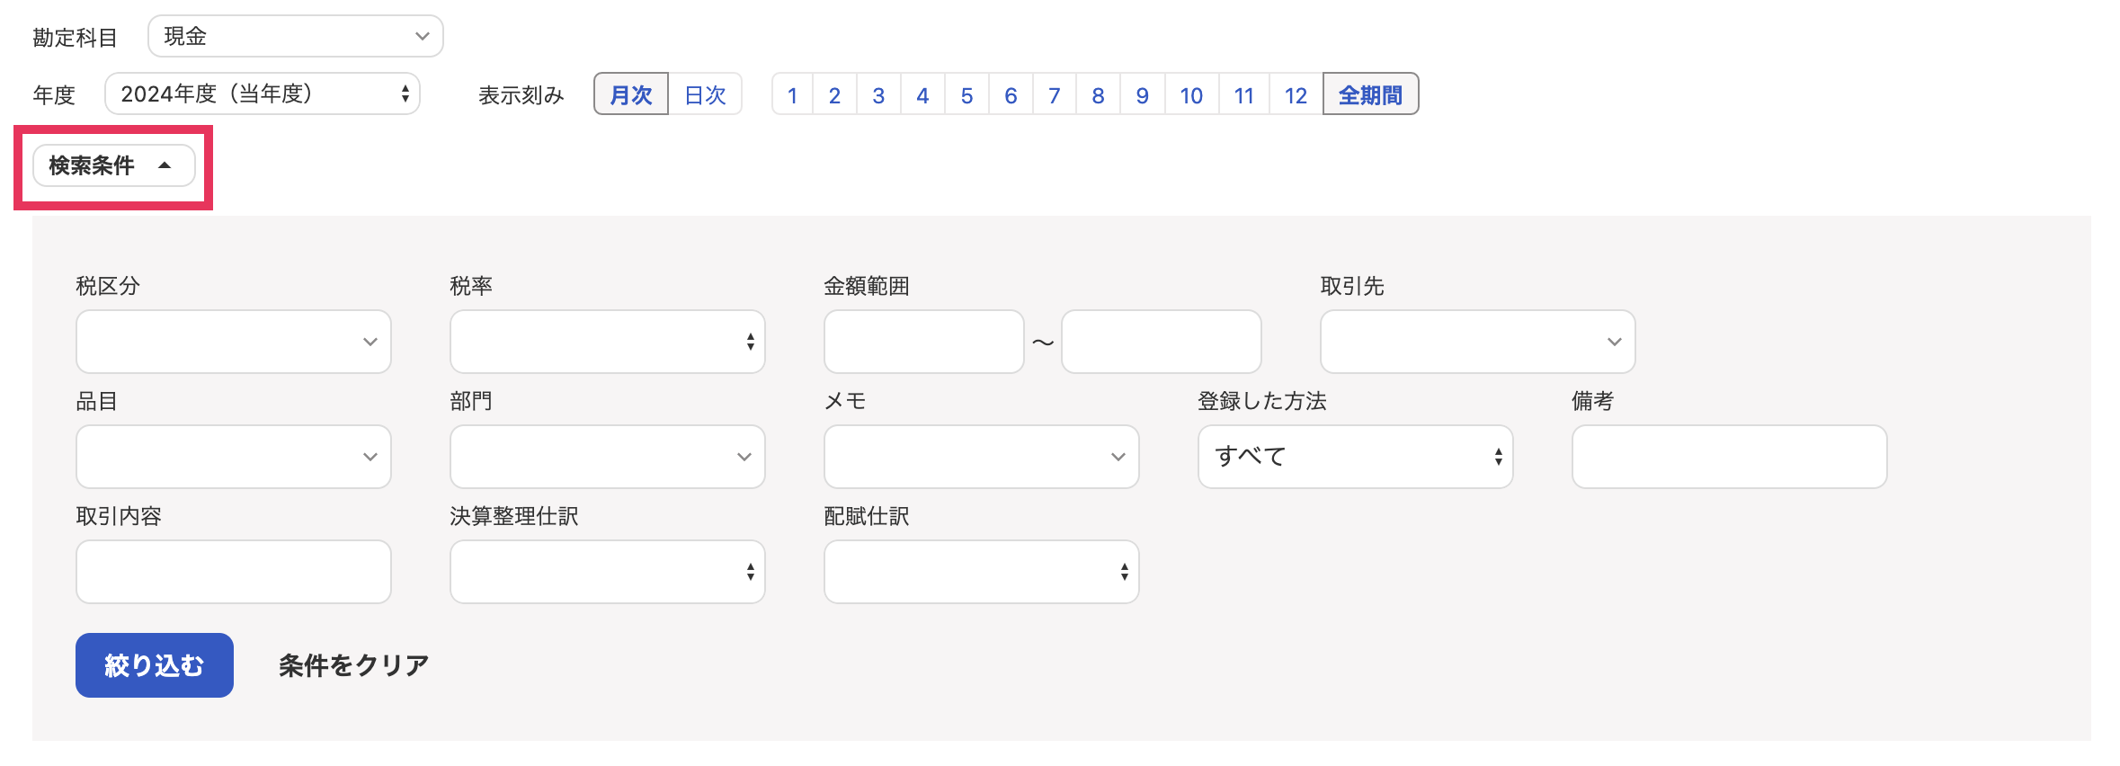2120x766 pixels.
Task: Open the 部門 dropdown
Action: (x=608, y=457)
